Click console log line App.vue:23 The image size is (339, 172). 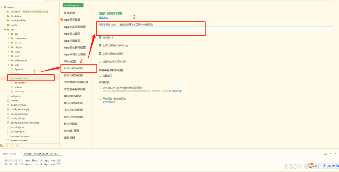[x=32, y=161]
